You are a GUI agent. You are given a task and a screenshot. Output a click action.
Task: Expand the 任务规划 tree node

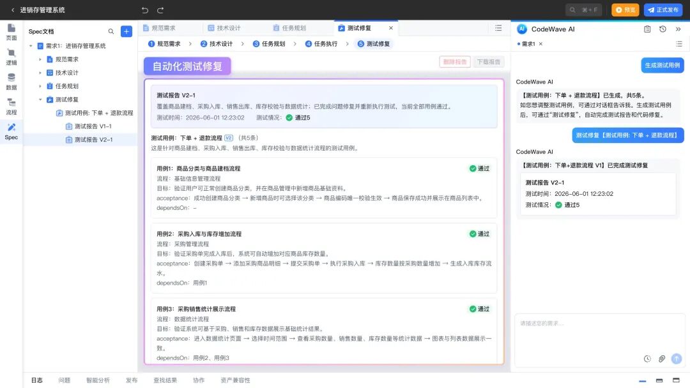tap(40, 86)
